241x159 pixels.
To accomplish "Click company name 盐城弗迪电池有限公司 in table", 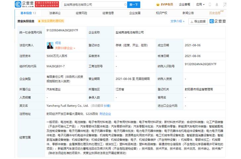I will click(130, 32).
